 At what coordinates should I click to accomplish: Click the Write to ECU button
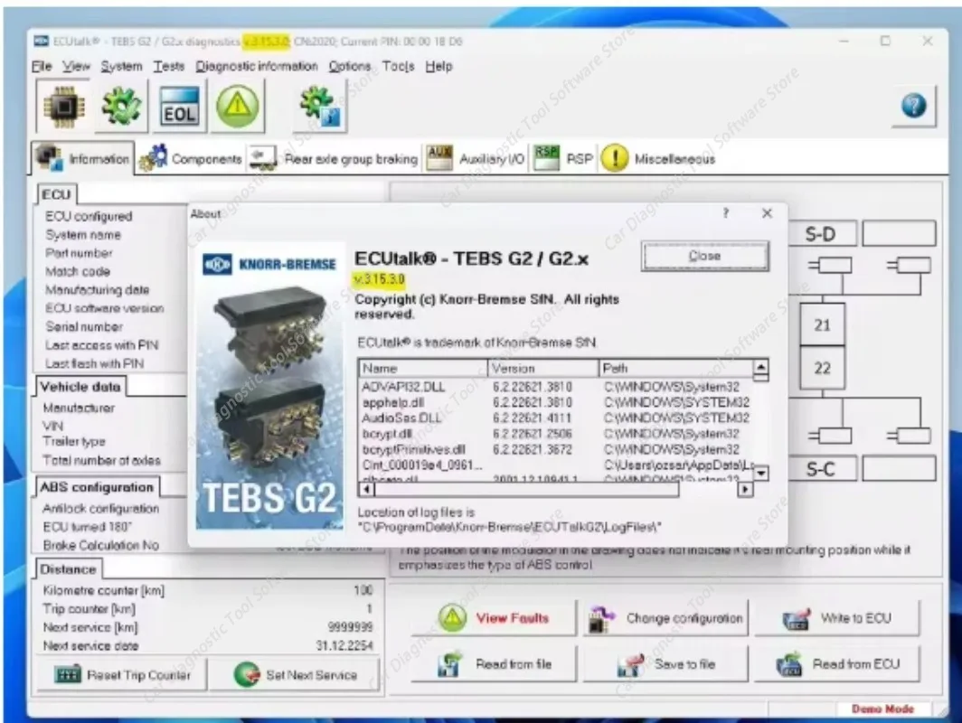pos(837,617)
